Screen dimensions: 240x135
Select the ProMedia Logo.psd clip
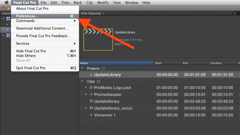point(112,88)
